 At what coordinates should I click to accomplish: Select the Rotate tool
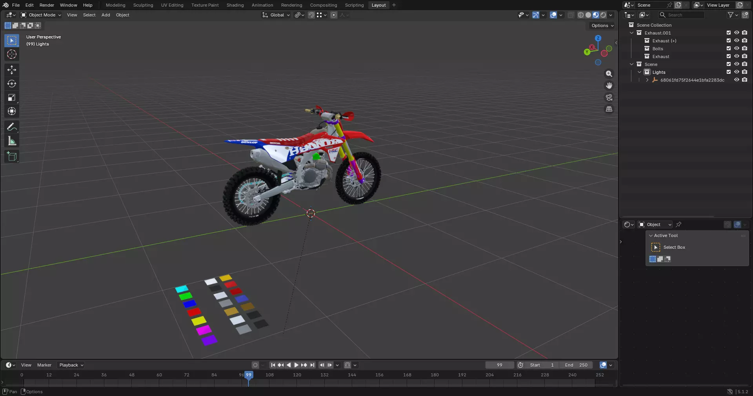tap(12, 84)
